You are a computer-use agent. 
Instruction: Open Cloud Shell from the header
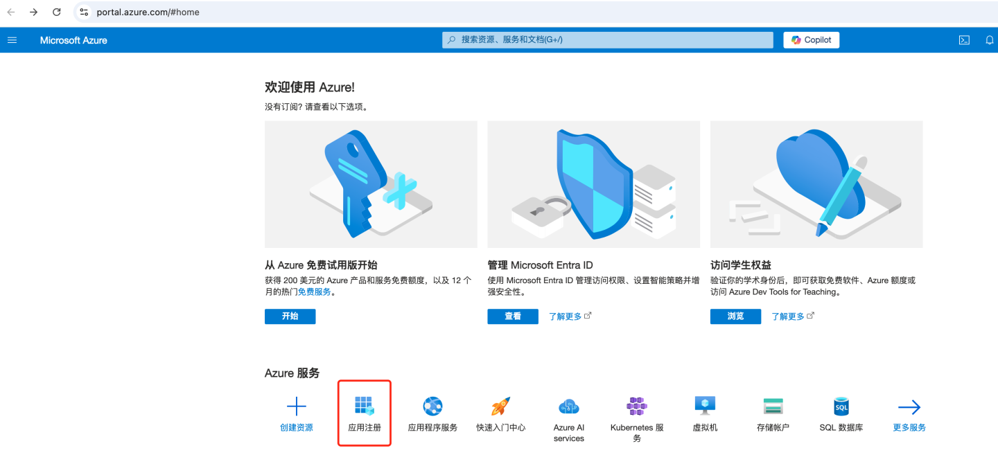click(964, 40)
